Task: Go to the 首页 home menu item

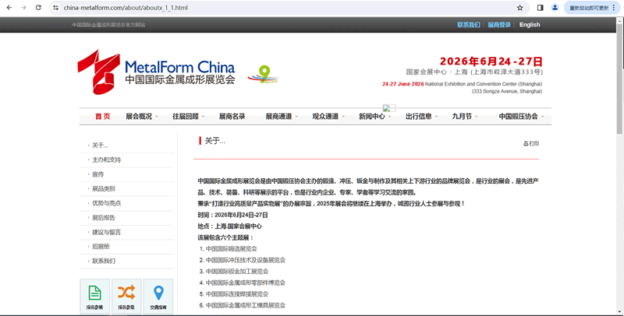Action: point(102,117)
